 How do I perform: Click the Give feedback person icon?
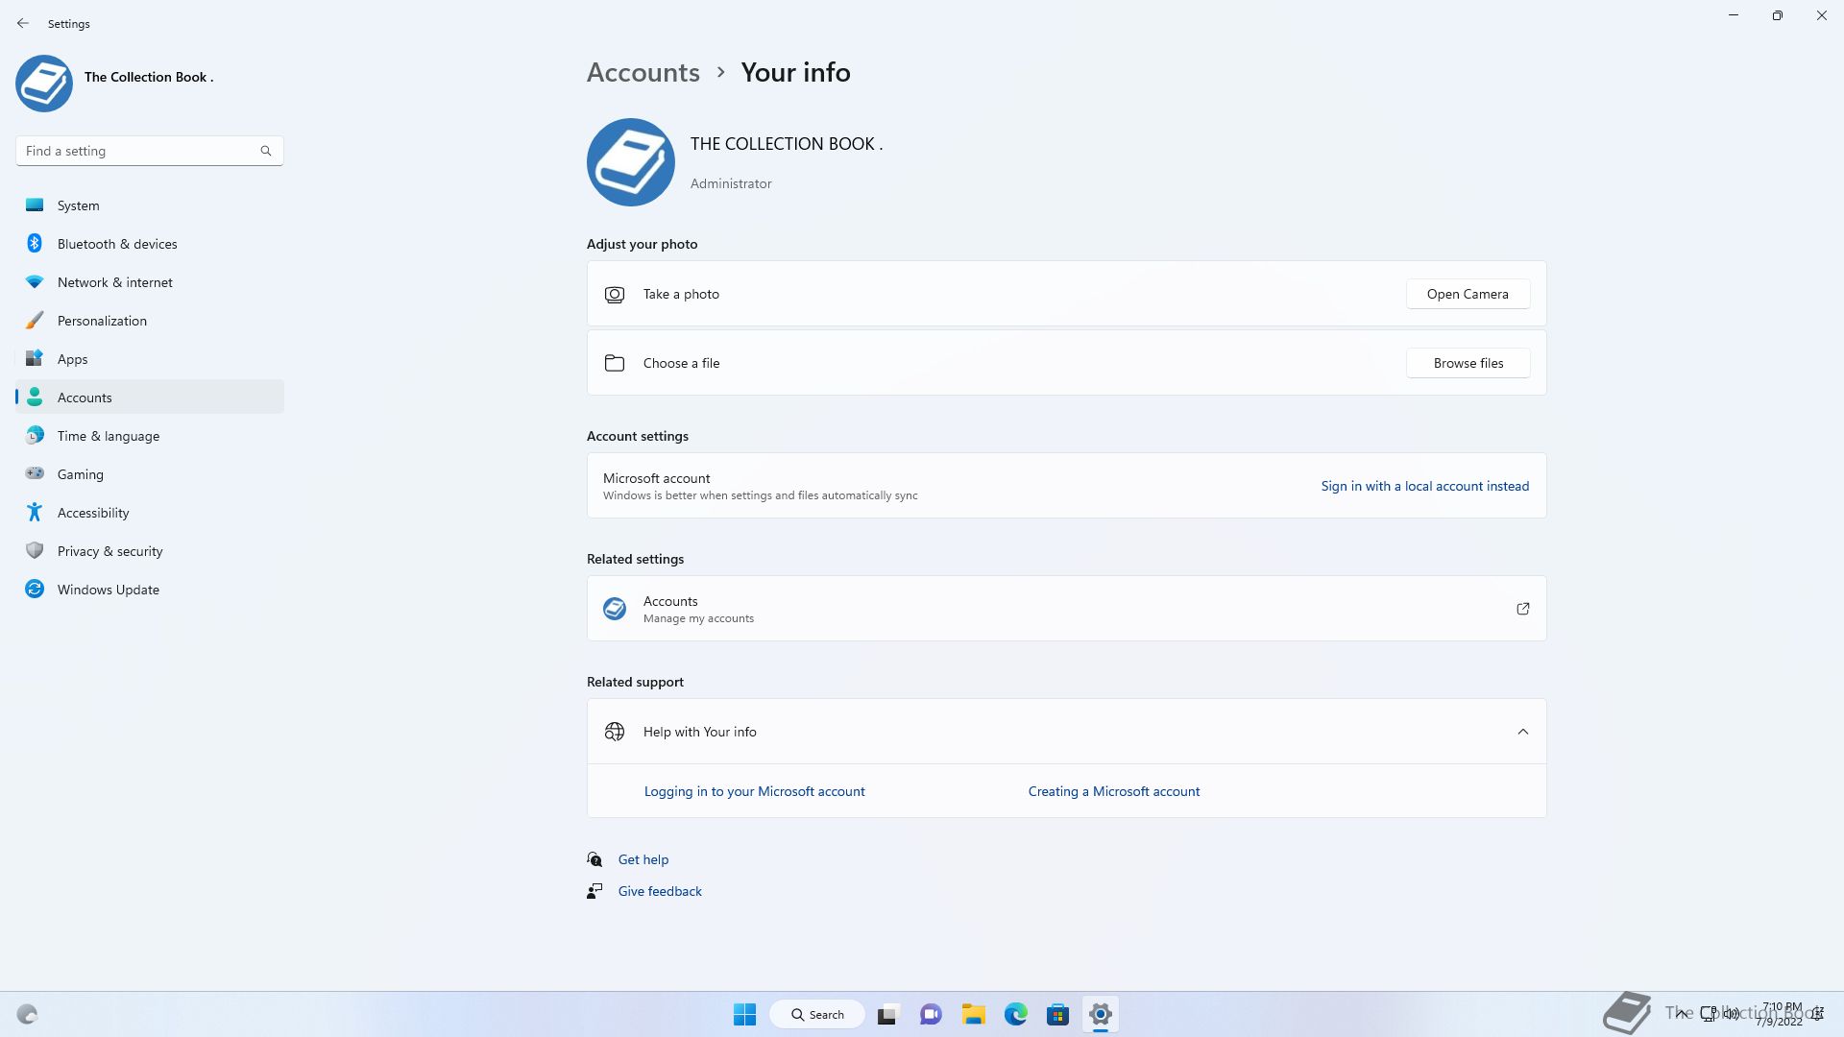pos(595,891)
